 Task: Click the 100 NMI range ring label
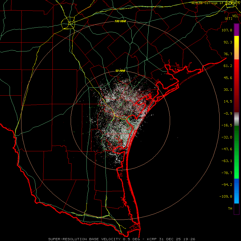point(120,21)
